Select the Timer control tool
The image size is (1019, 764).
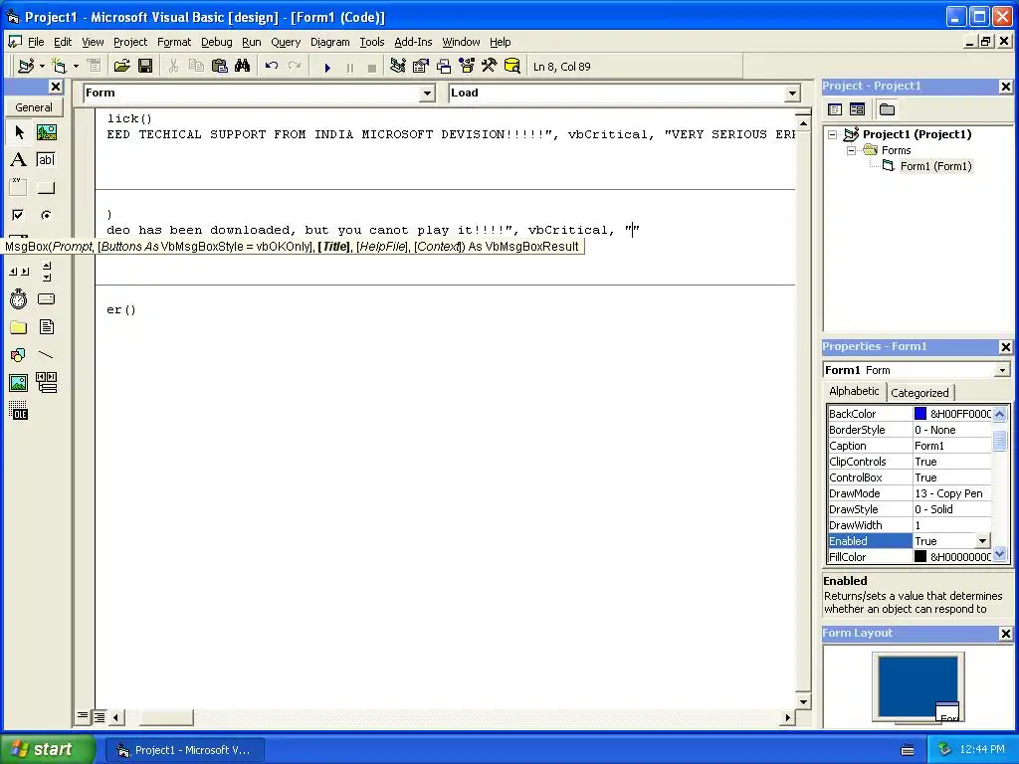19,299
